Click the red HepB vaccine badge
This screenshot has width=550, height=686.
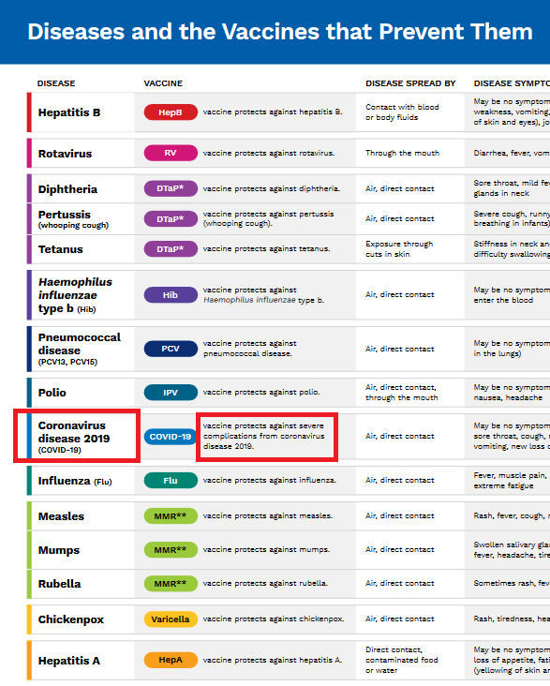point(171,112)
